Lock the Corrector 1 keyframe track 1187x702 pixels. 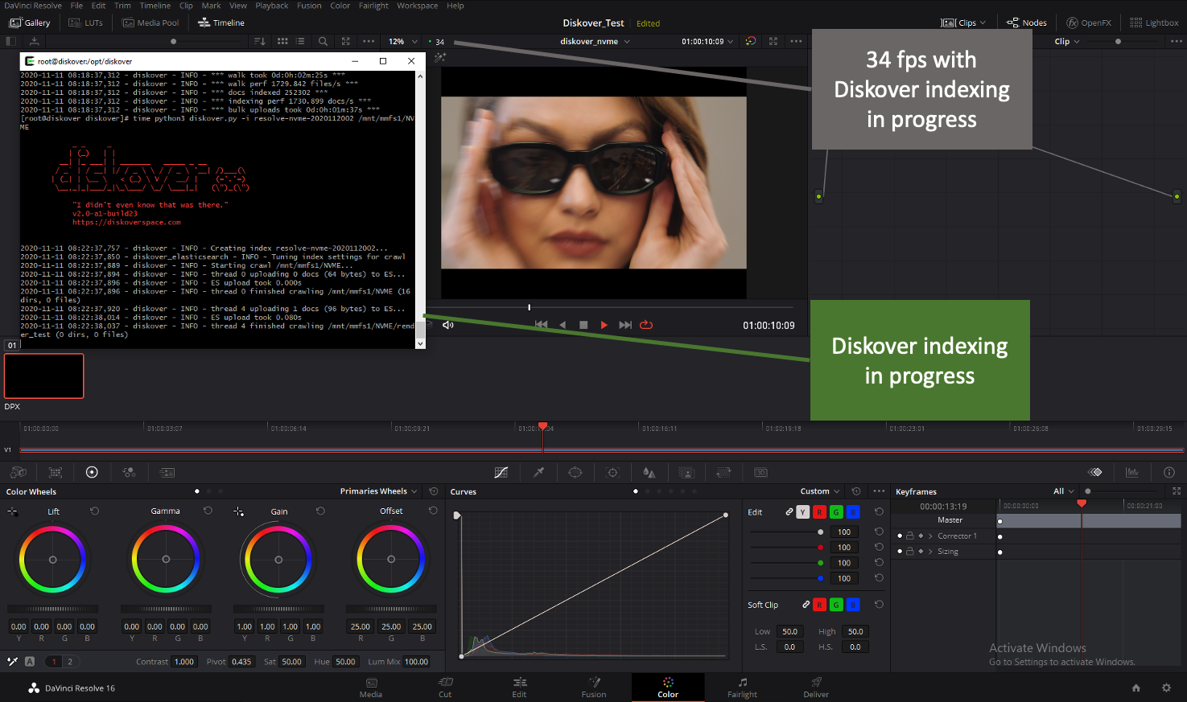[x=910, y=536]
